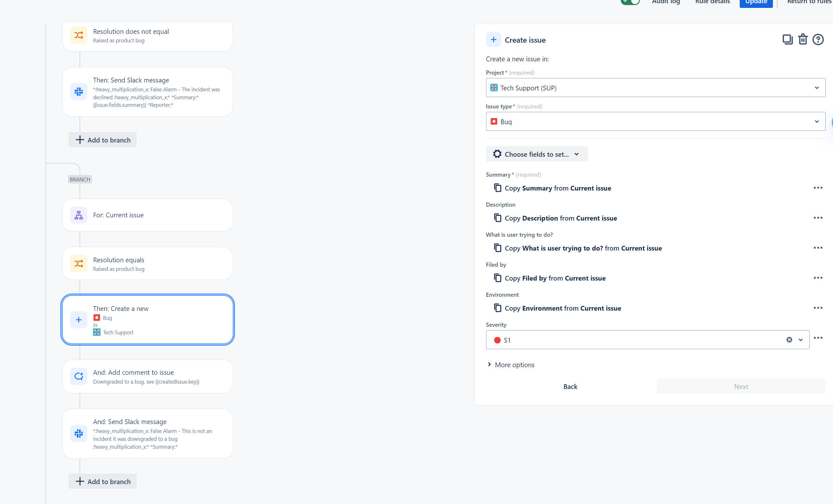Open the ellipsis menu for the Environment field

818,308
